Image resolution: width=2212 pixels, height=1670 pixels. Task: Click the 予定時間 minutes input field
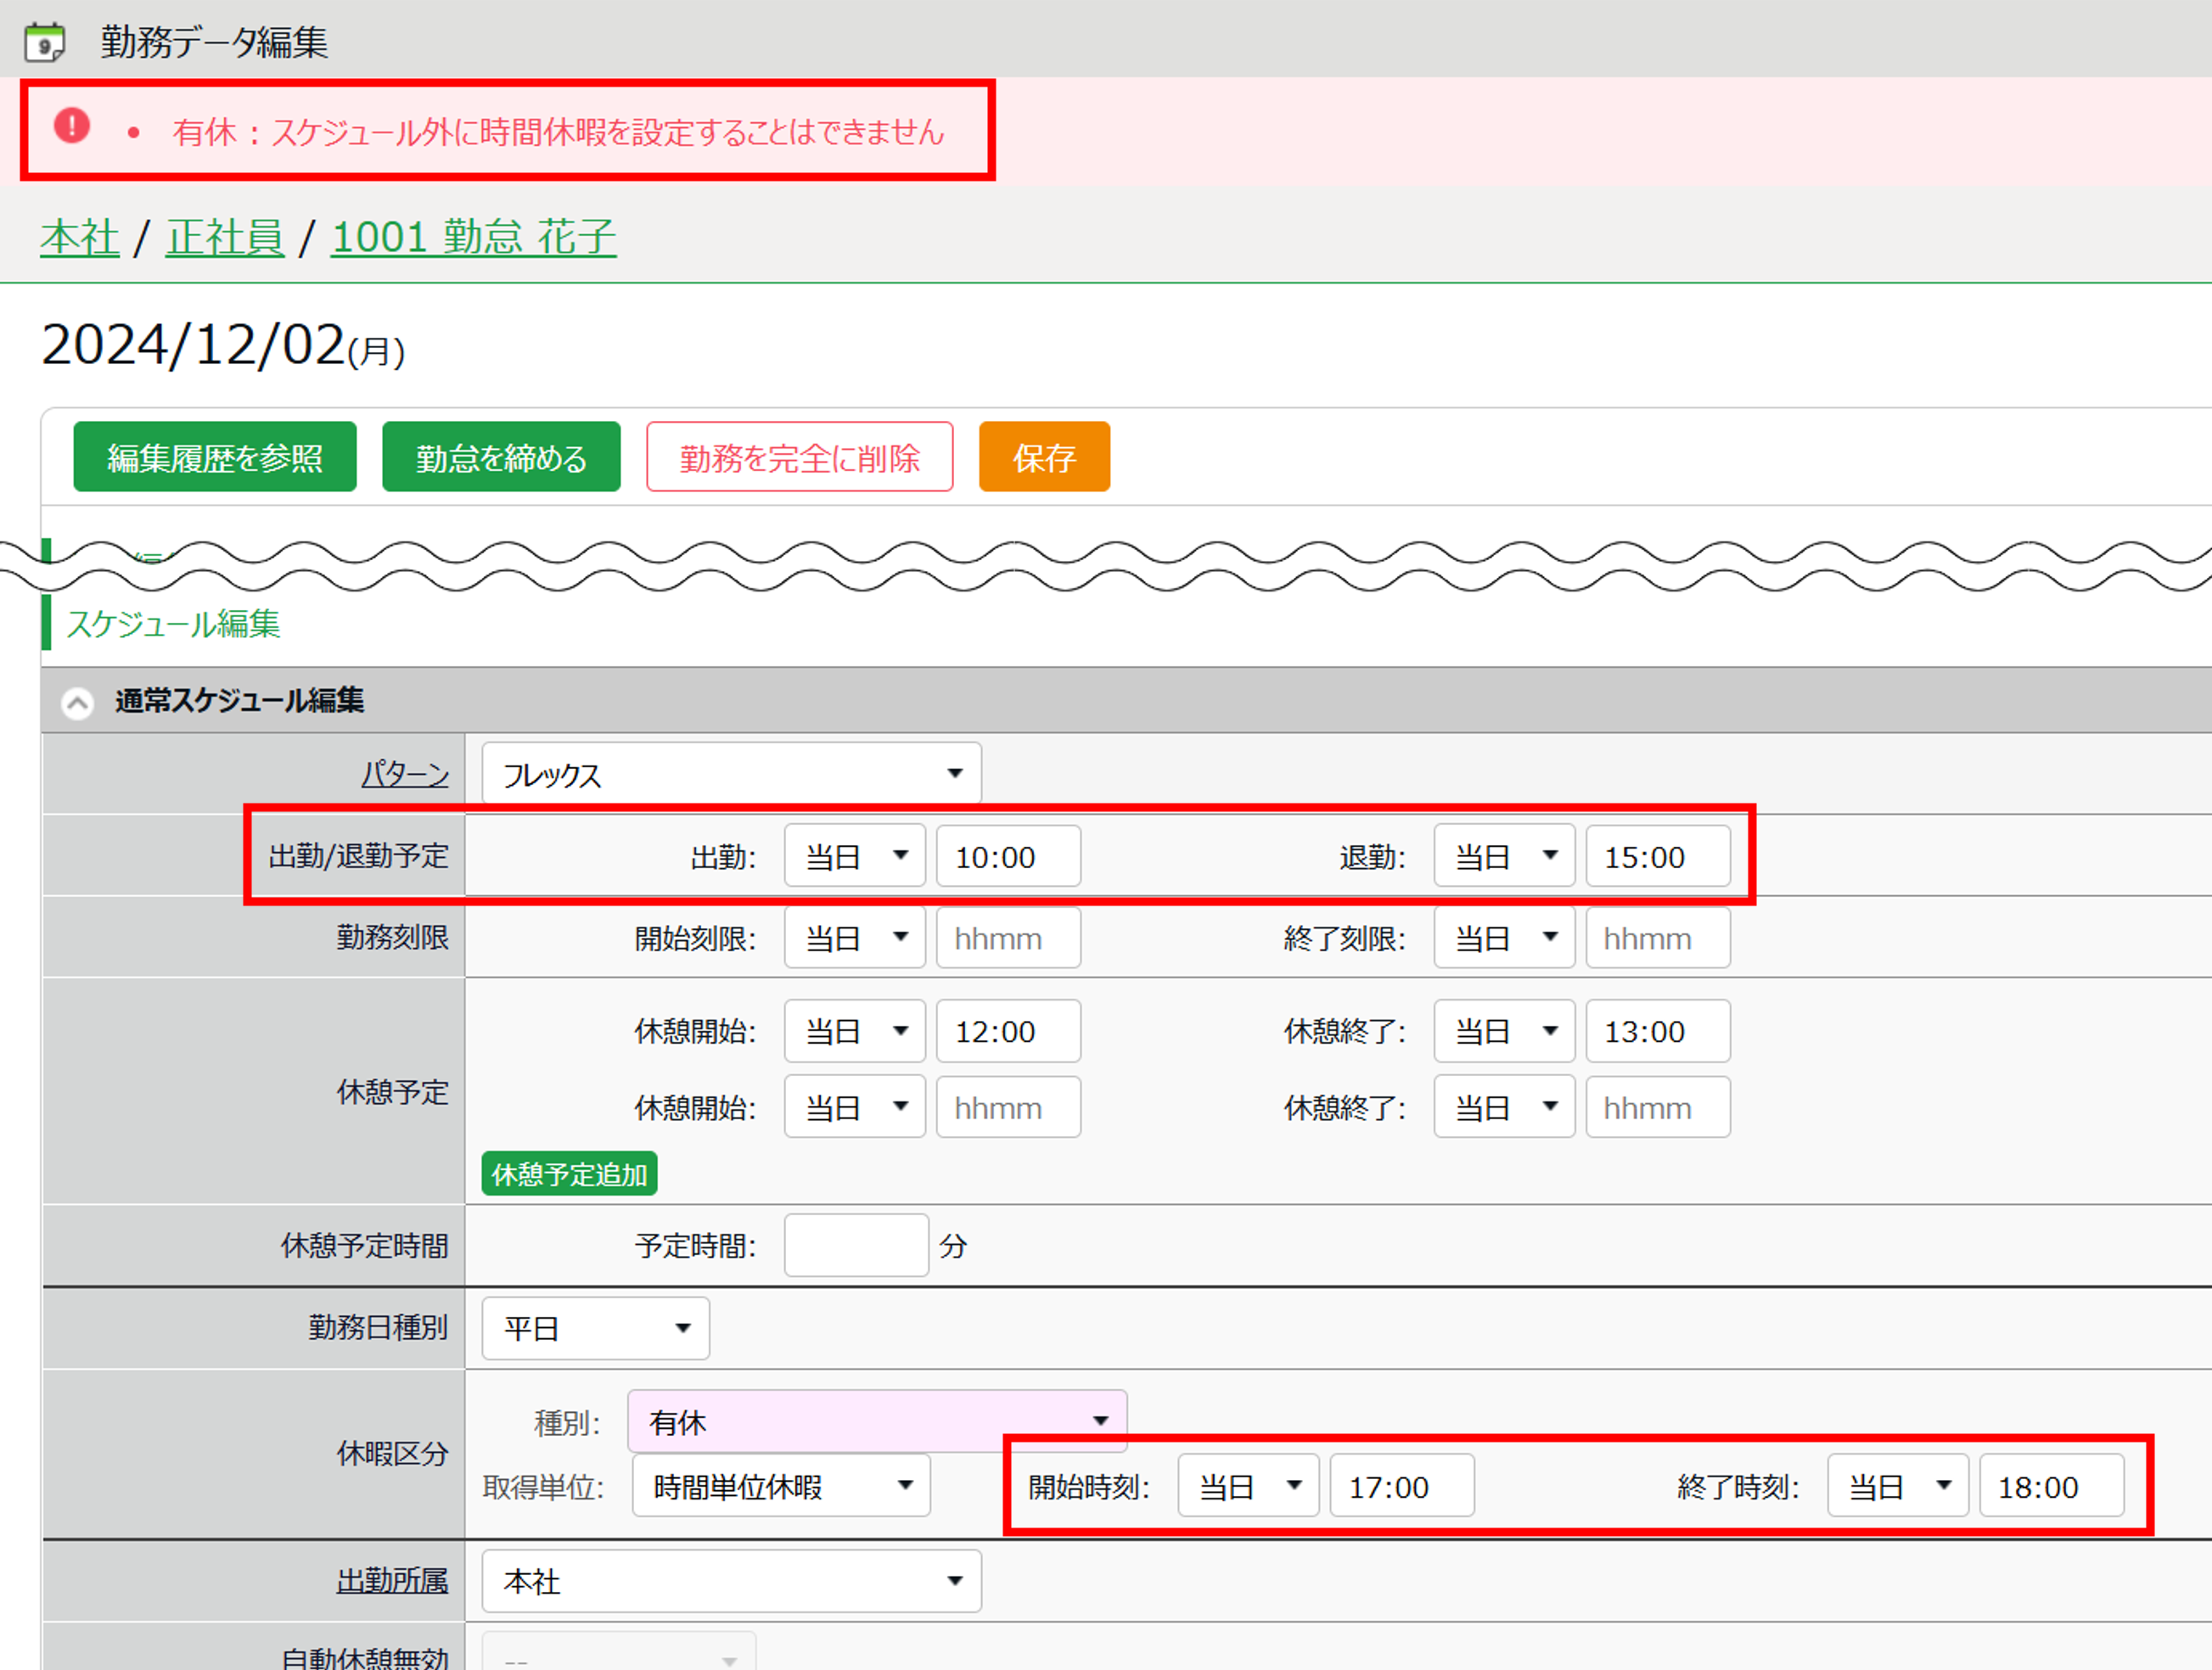(856, 1245)
